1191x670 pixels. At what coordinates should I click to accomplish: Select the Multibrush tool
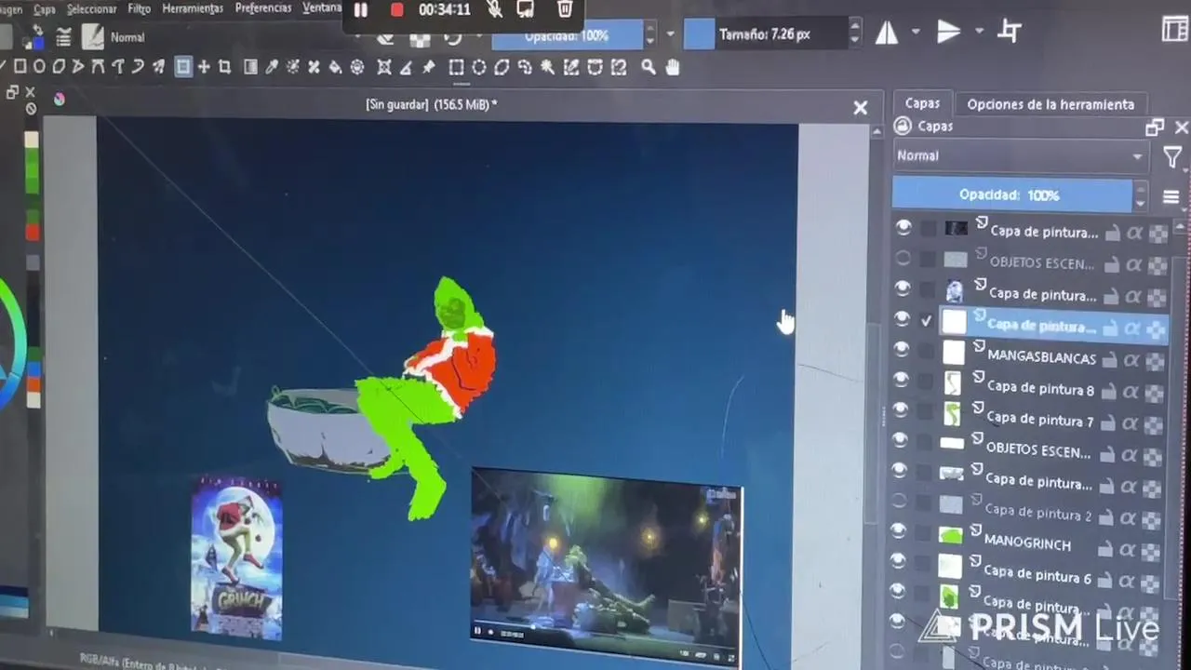pyautogui.click(x=159, y=67)
